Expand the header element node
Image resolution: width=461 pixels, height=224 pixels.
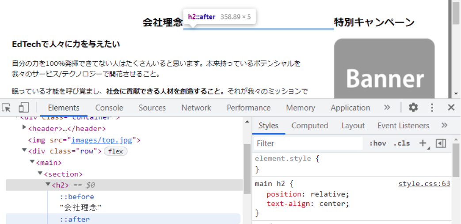pos(24,127)
